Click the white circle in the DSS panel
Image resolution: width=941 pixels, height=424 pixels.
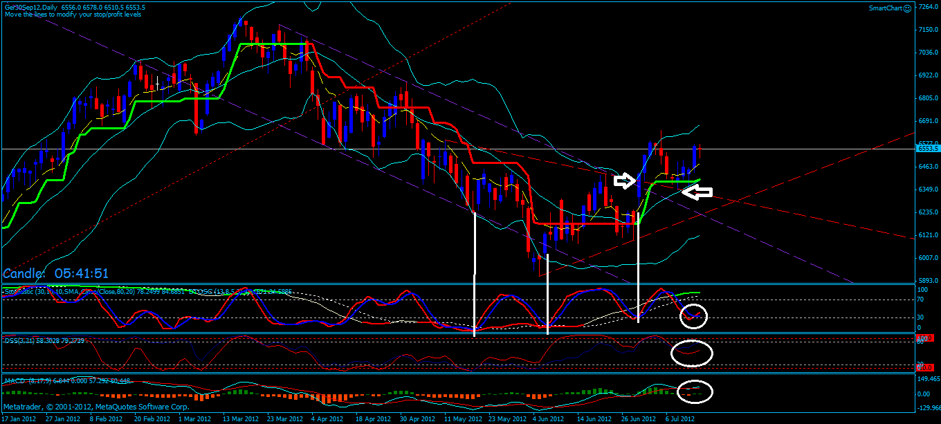pyautogui.click(x=691, y=353)
